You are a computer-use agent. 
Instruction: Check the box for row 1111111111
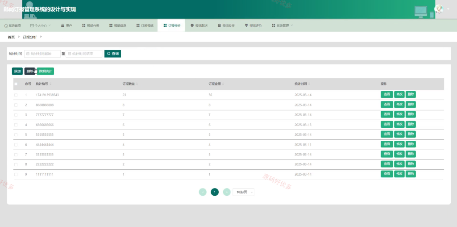[x=16, y=174]
